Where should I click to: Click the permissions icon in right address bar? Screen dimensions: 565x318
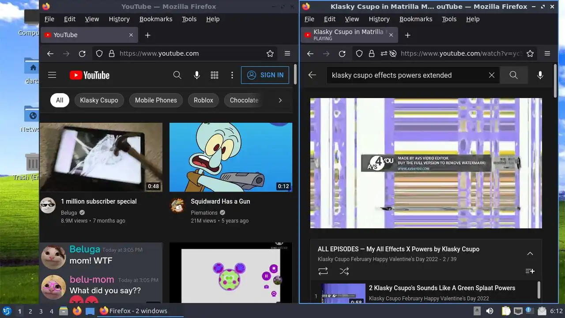tap(383, 53)
